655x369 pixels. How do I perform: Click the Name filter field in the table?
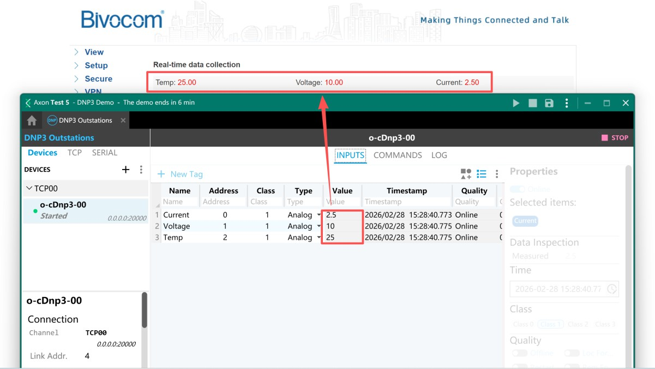179,202
